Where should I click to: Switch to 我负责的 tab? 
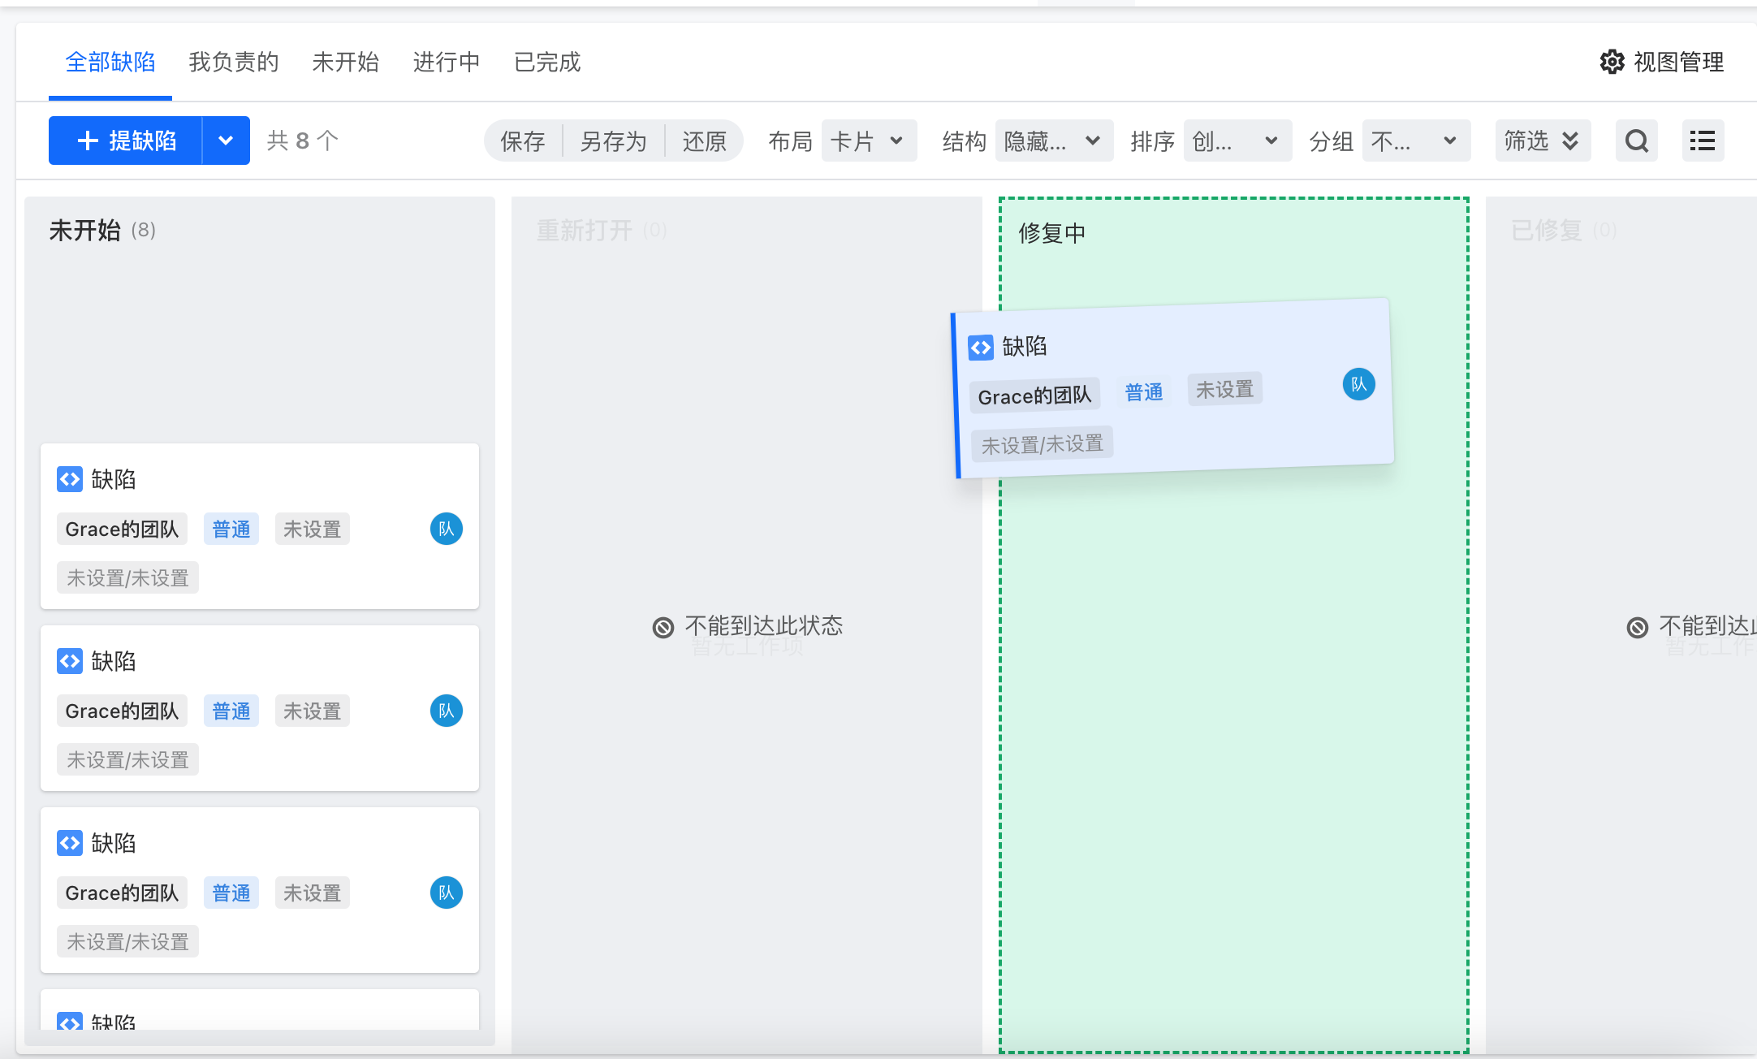[234, 62]
